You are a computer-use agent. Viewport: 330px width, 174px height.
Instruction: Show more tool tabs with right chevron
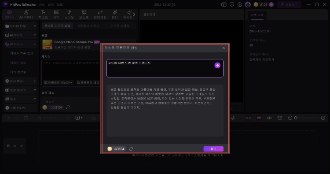coord(134,15)
